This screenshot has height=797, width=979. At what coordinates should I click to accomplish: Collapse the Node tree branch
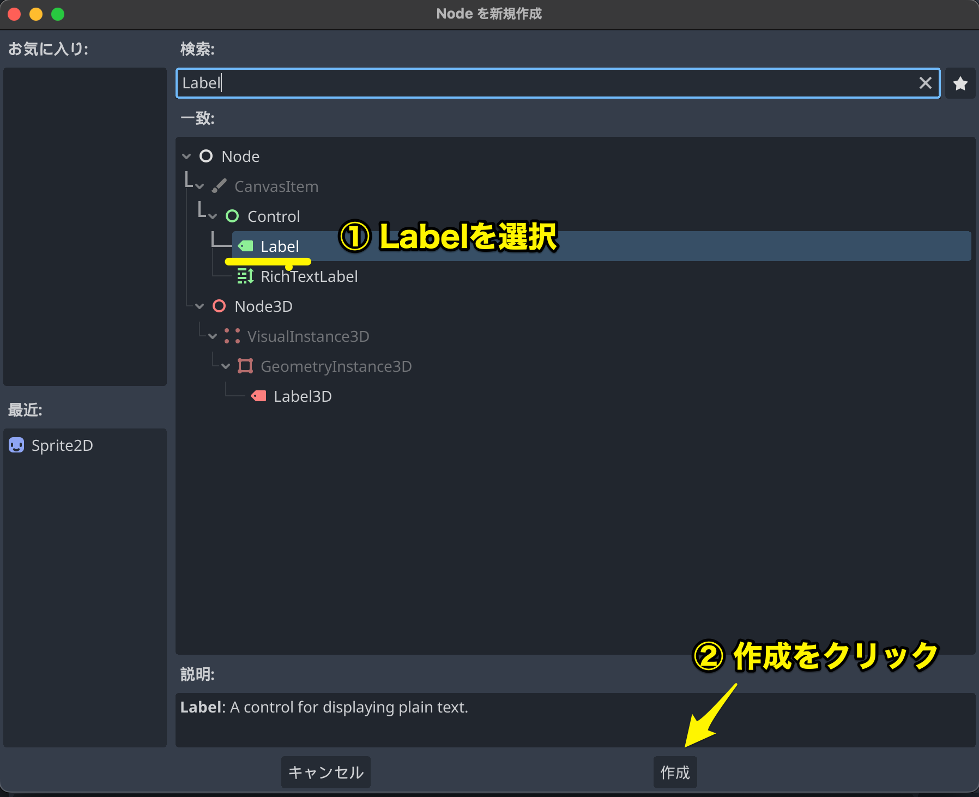pyautogui.click(x=186, y=156)
